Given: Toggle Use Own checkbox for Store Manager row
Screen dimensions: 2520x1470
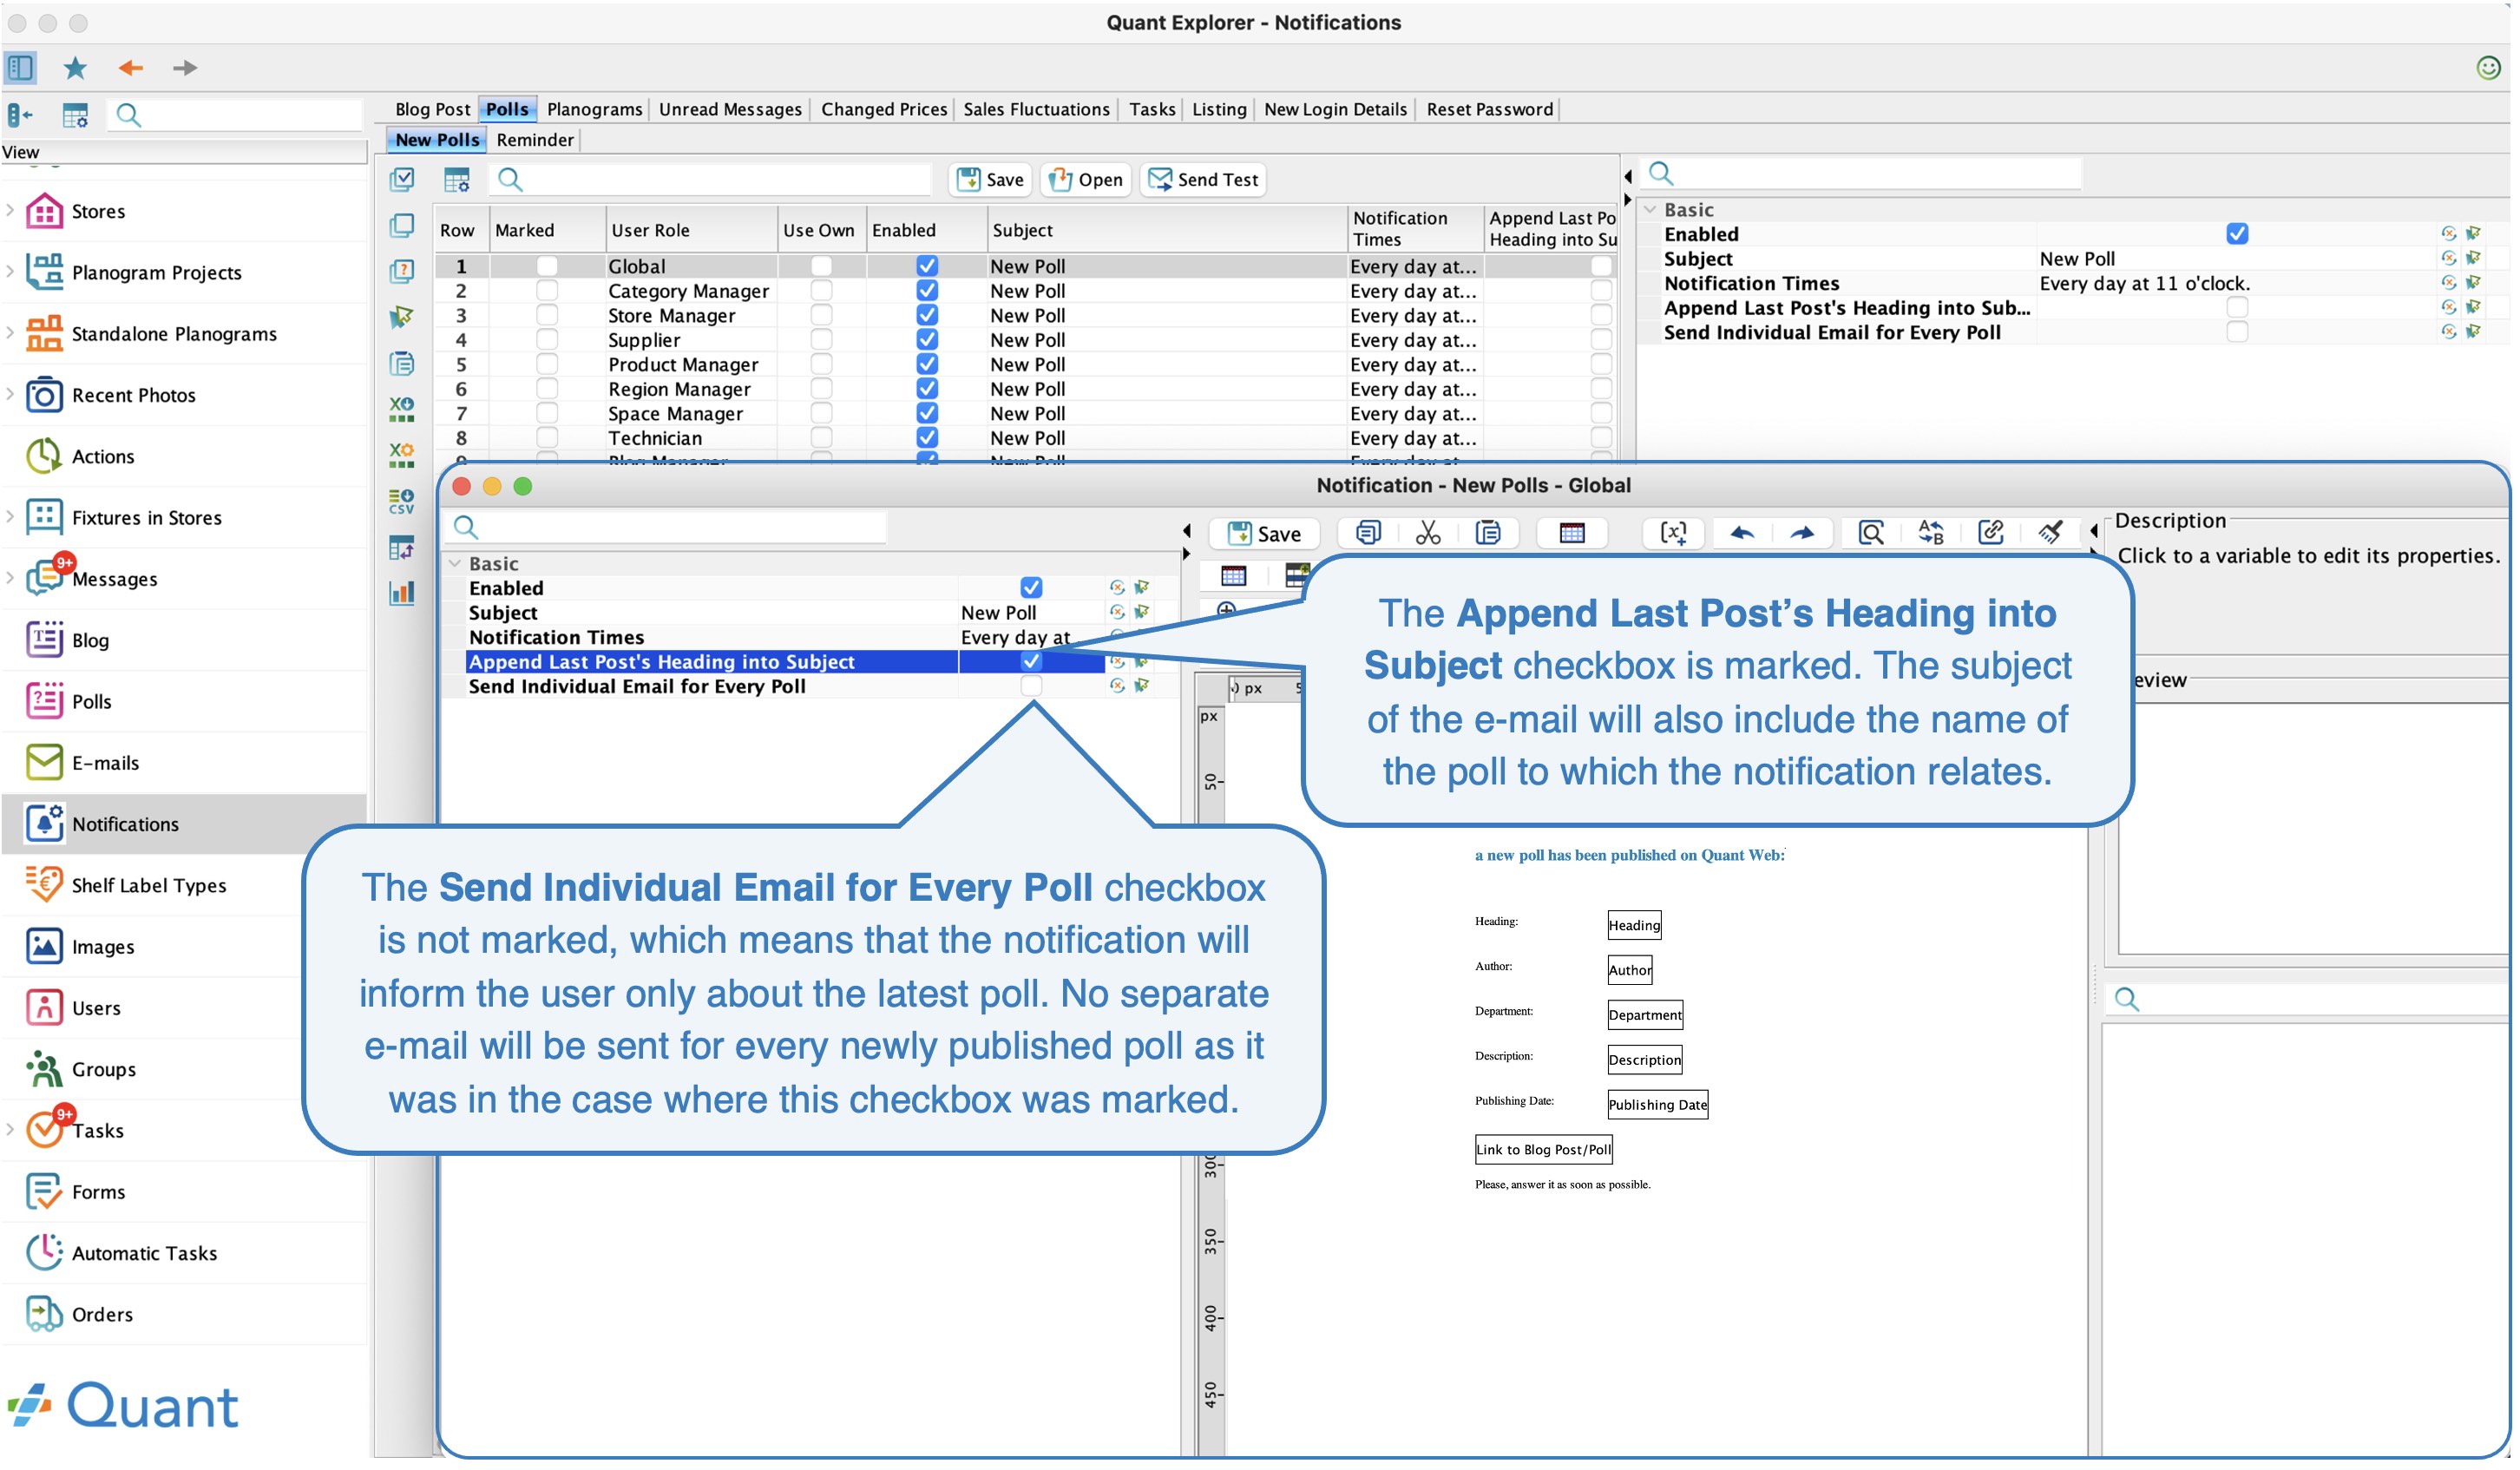Looking at the screenshot, I should click(x=821, y=316).
